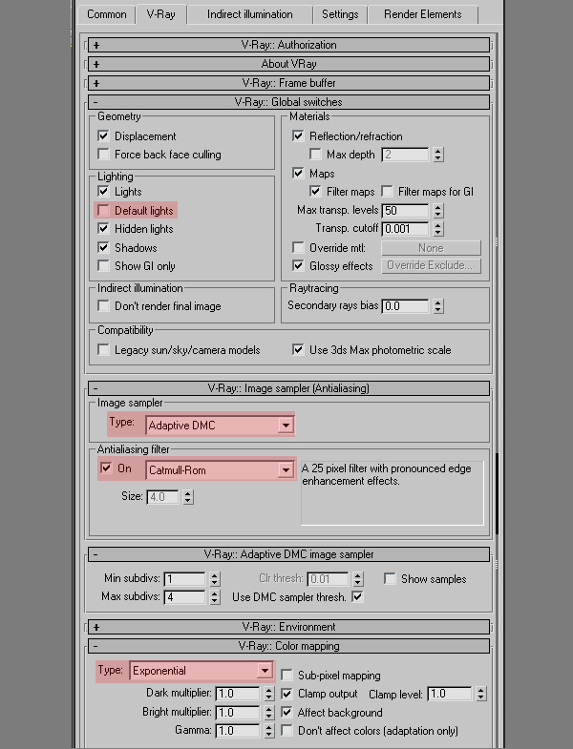Click the Min subdivs input field

(184, 579)
